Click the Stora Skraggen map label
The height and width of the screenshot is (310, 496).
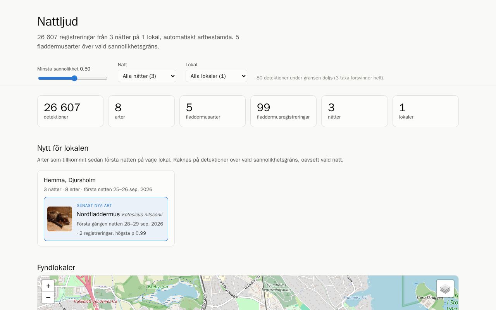(429, 298)
